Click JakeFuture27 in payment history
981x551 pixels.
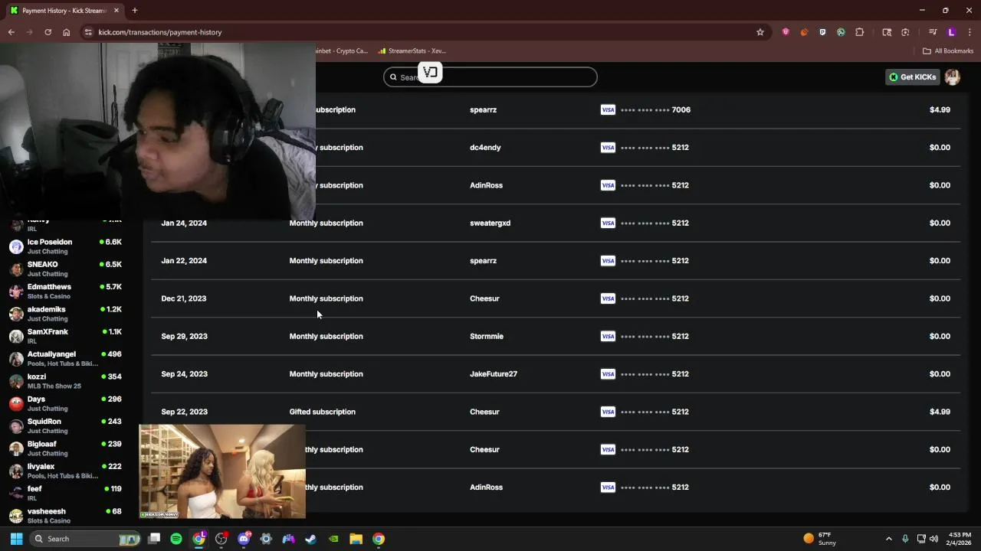pyautogui.click(x=494, y=373)
